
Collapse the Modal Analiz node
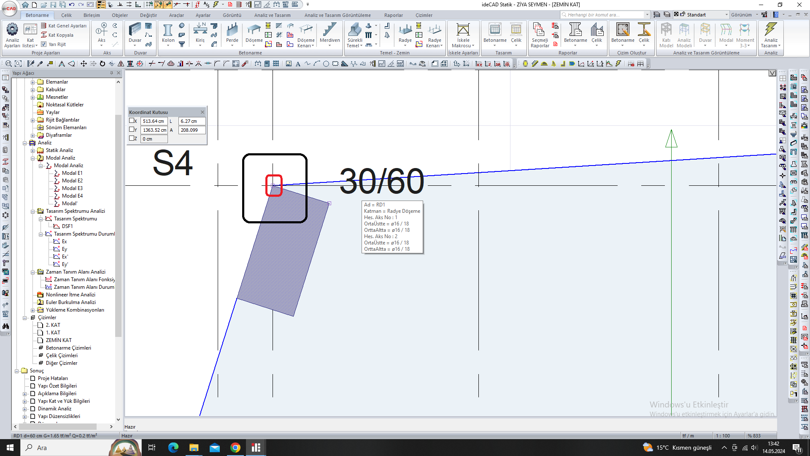[x=32, y=158]
